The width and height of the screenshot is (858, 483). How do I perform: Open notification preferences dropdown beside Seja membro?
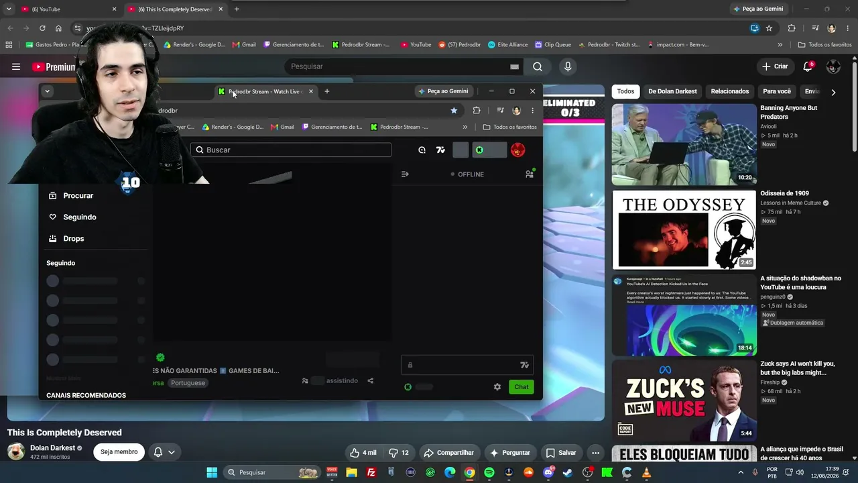pyautogui.click(x=164, y=452)
